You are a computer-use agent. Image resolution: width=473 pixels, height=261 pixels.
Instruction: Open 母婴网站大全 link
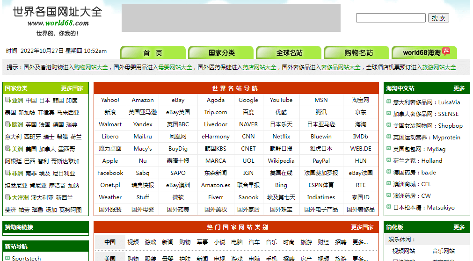(175, 67)
